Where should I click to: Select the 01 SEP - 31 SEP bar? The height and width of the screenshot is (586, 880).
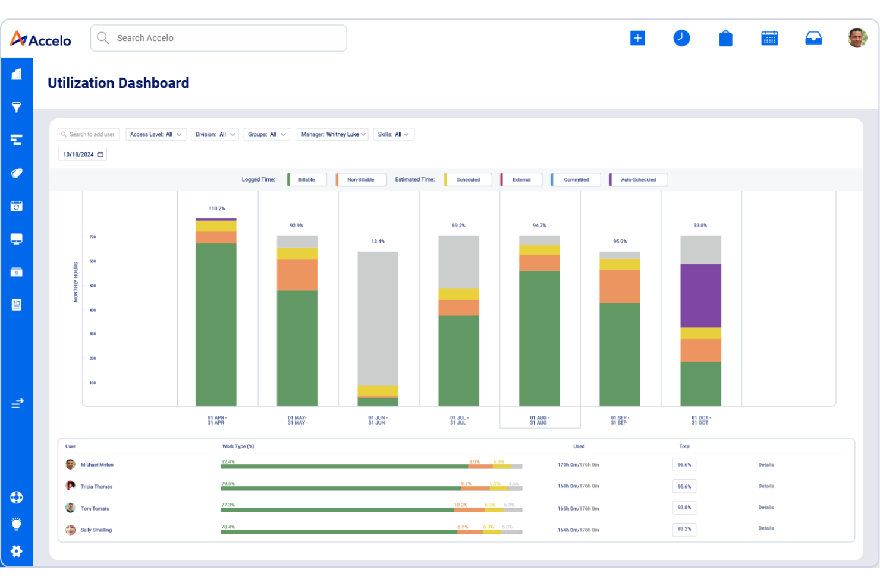point(620,329)
